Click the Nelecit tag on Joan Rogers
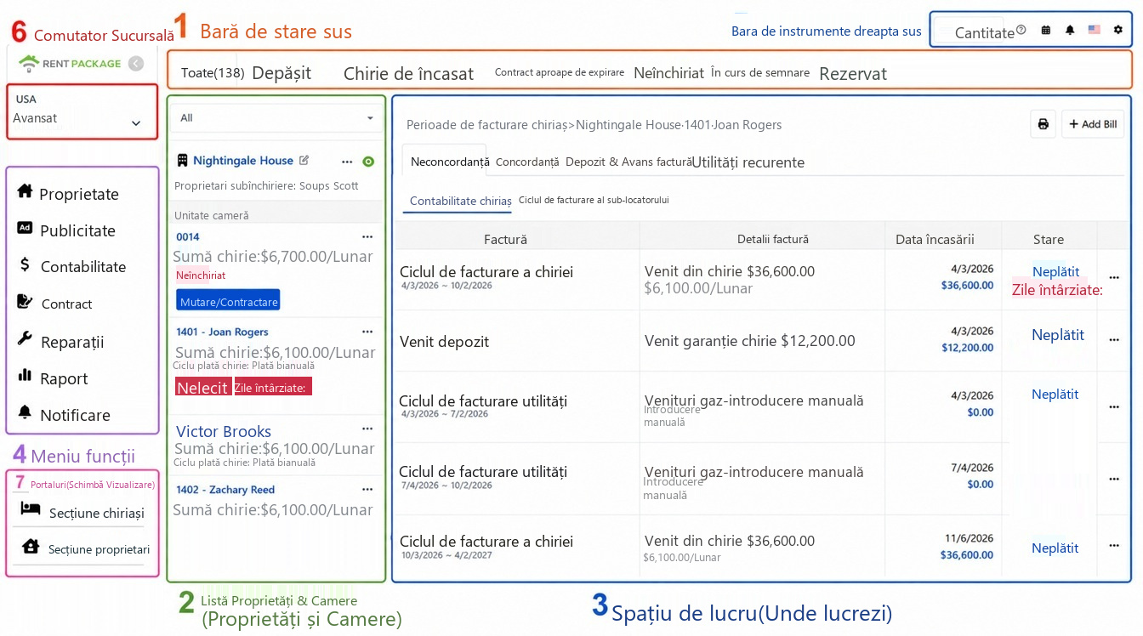Viewport: 1143px width, 636px height. click(202, 387)
